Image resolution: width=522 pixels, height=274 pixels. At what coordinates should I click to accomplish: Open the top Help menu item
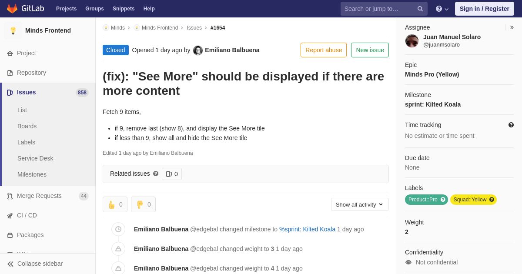(149, 9)
